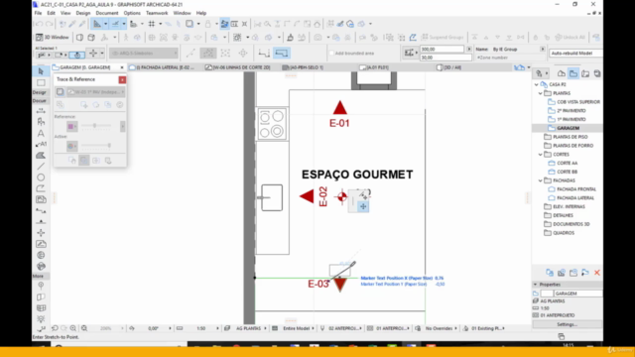Select the Lamp tool in toolbox
The height and width of the screenshot is (357, 635).
click(x=41, y=319)
